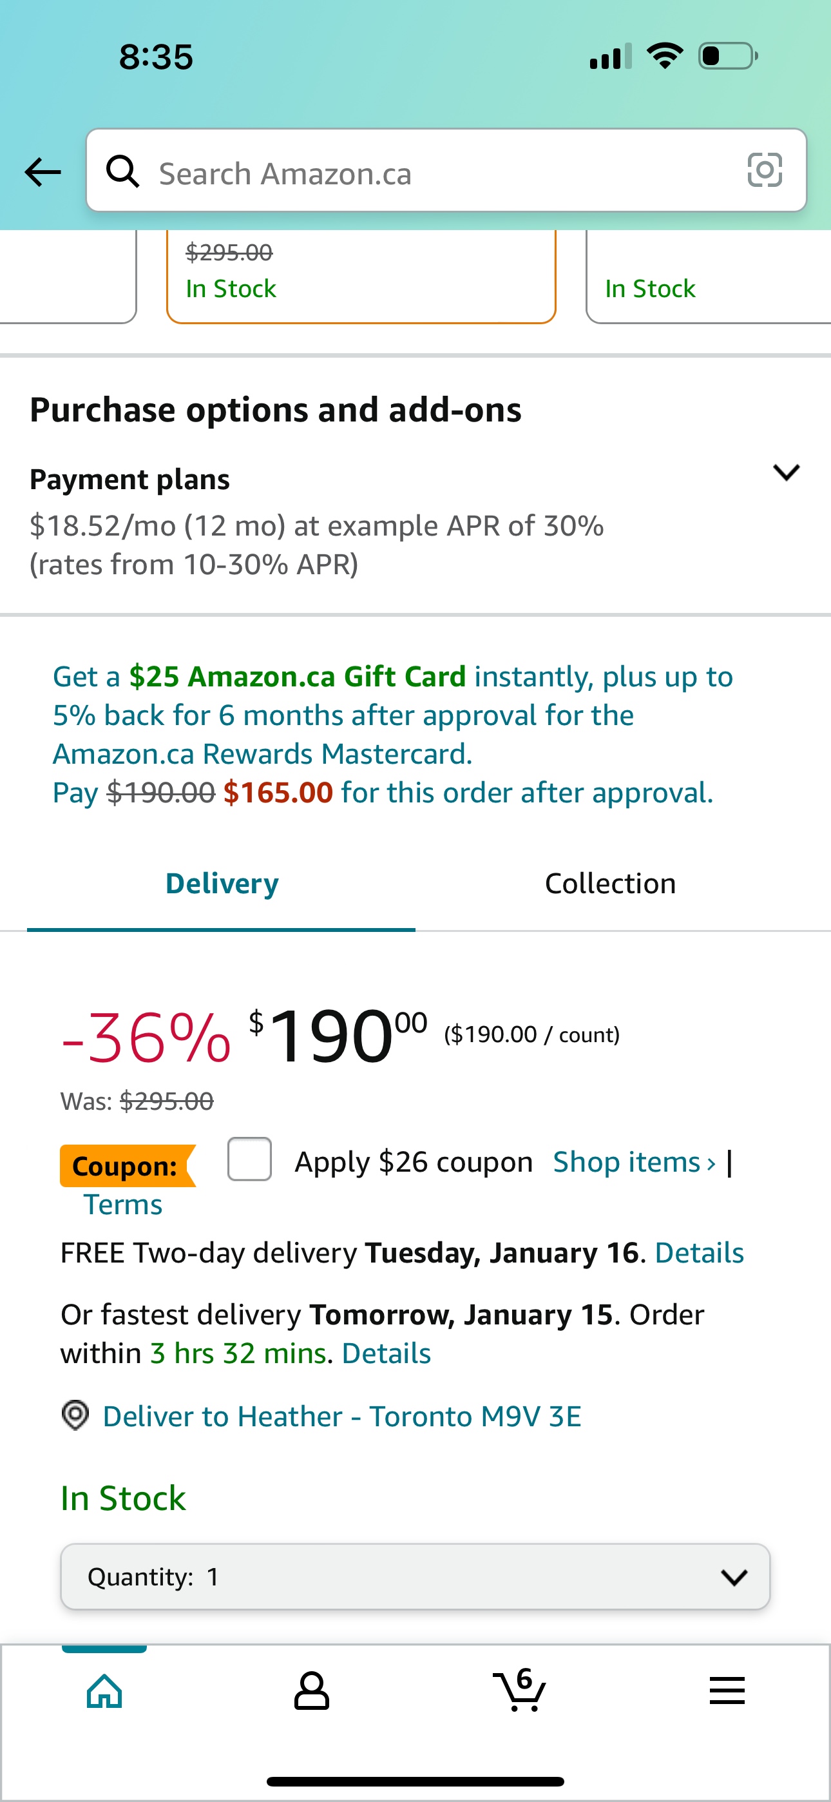The image size is (831, 1802).
Task: Tap the delivery location pin icon
Action: 75,1416
